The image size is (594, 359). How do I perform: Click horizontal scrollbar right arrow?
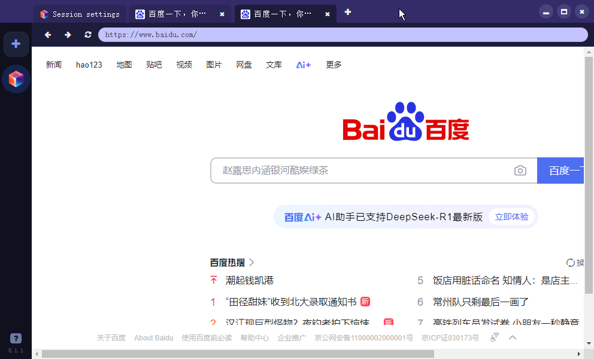click(579, 354)
